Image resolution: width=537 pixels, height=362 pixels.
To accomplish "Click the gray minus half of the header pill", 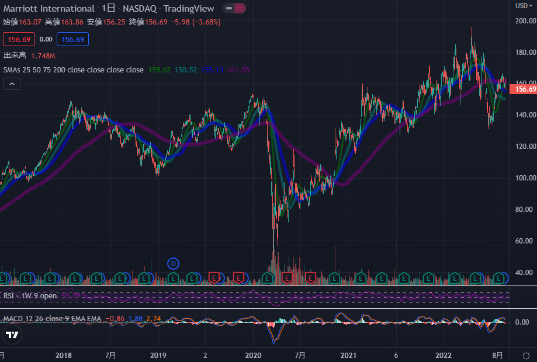I will (229, 8).
